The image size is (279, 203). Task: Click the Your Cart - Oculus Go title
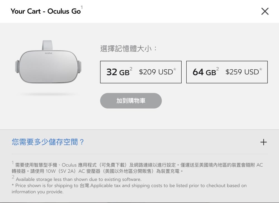pyautogui.click(x=45, y=11)
